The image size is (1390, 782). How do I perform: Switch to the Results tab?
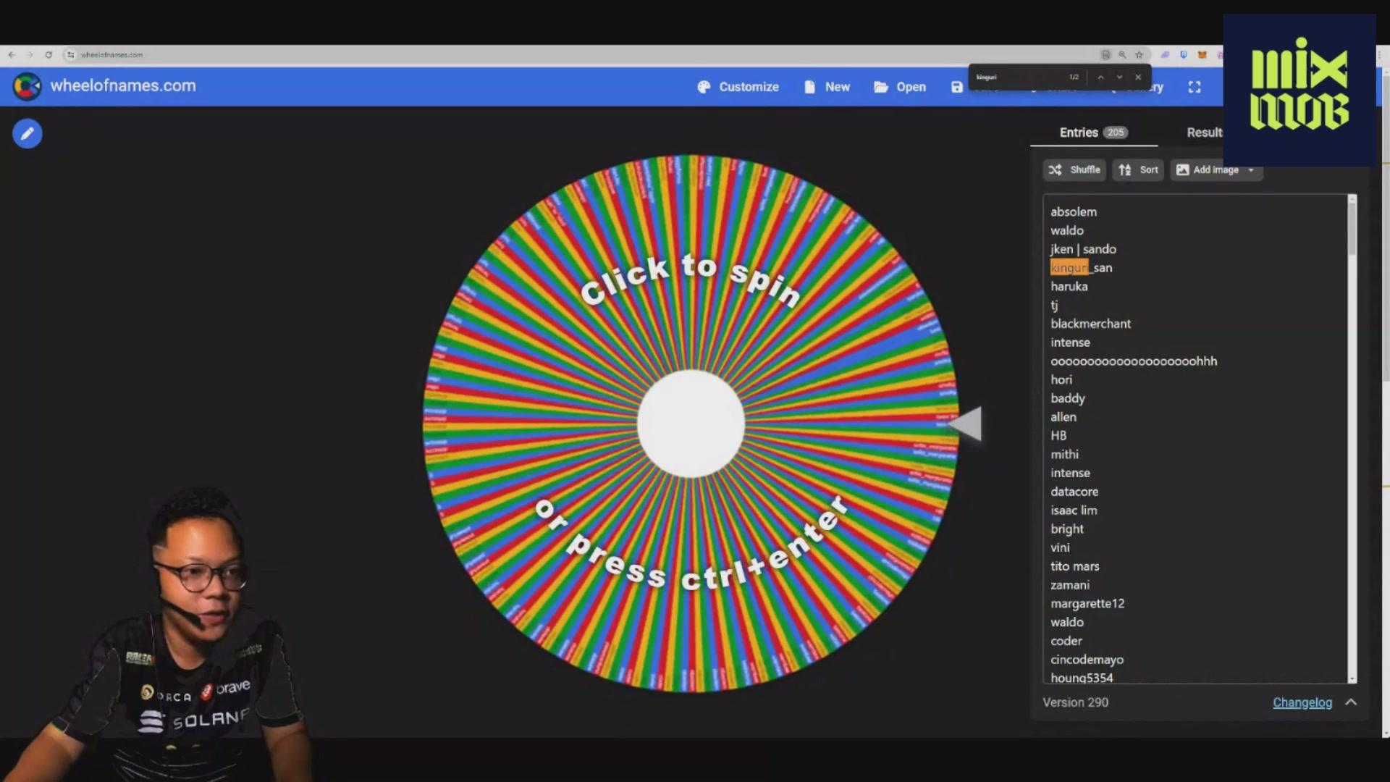pos(1205,133)
